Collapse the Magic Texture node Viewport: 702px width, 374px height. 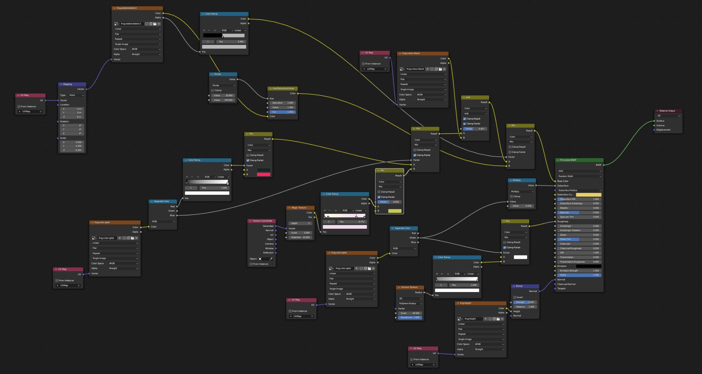pos(289,208)
